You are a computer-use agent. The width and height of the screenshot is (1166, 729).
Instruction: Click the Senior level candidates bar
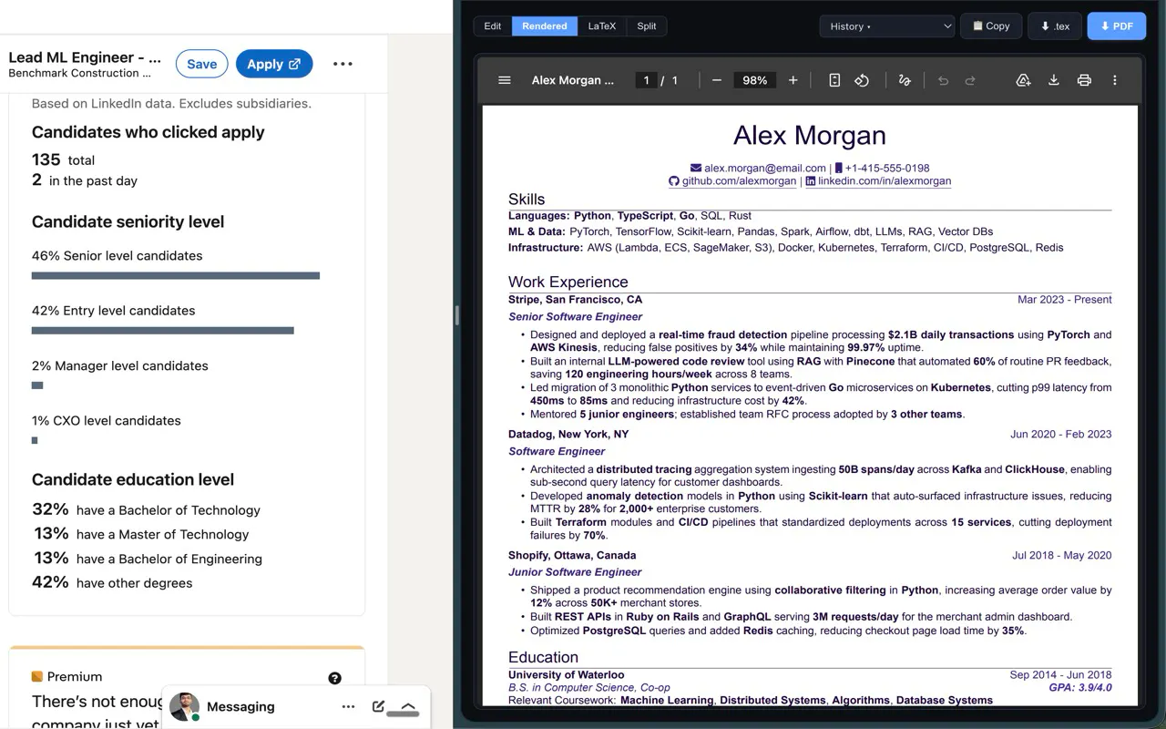pyautogui.click(x=176, y=275)
